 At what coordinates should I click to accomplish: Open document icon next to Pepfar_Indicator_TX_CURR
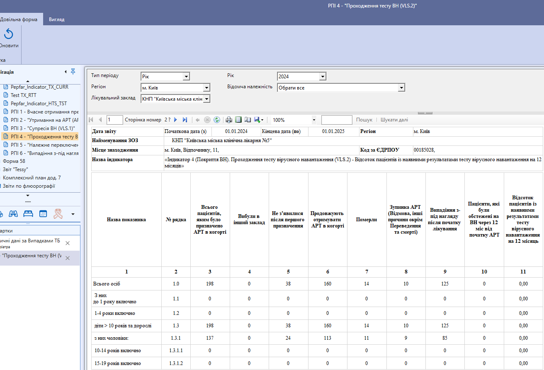[x=6, y=87]
